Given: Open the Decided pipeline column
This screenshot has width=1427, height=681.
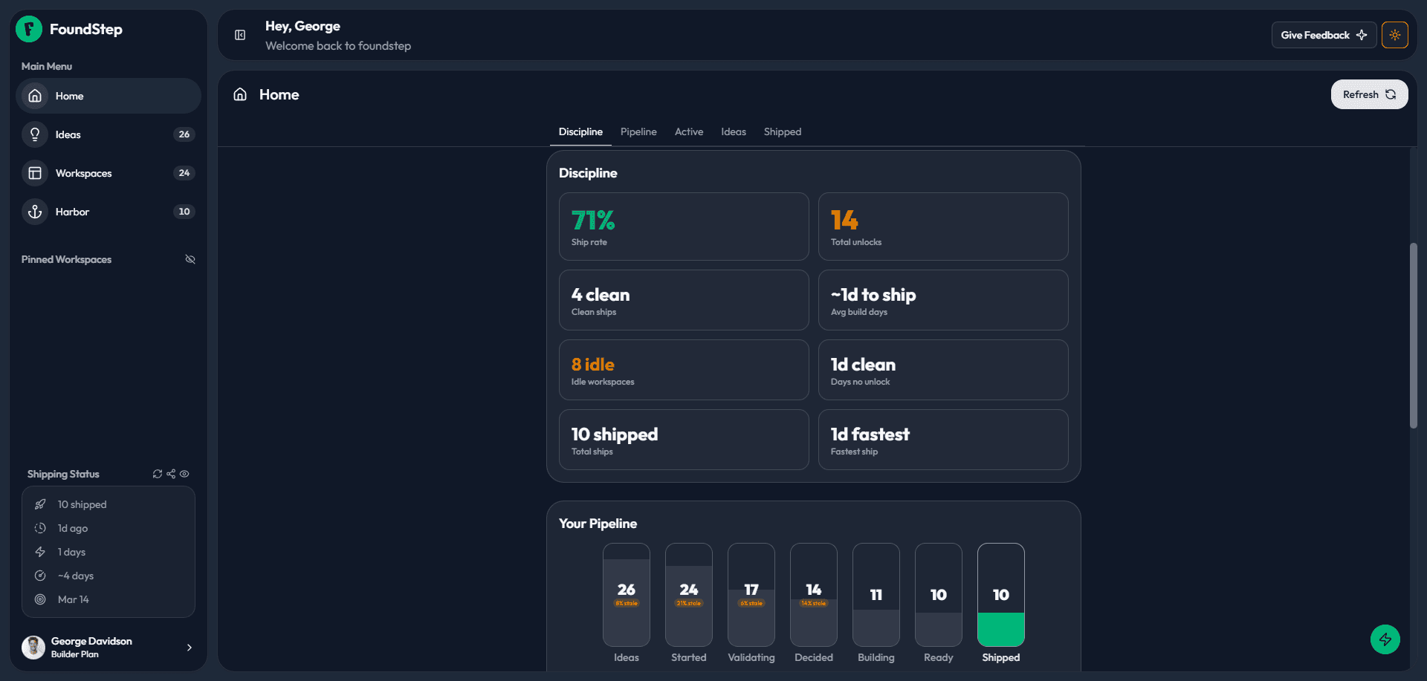Looking at the screenshot, I should 813,595.
